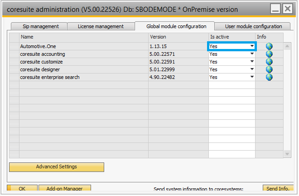Open Is active dropdown for coresuite accounting
This screenshot has height=196, width=299.
(x=251, y=54)
